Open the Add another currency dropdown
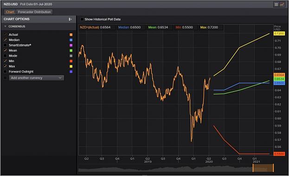Viewport: 290px width, 177px height. coord(37,78)
